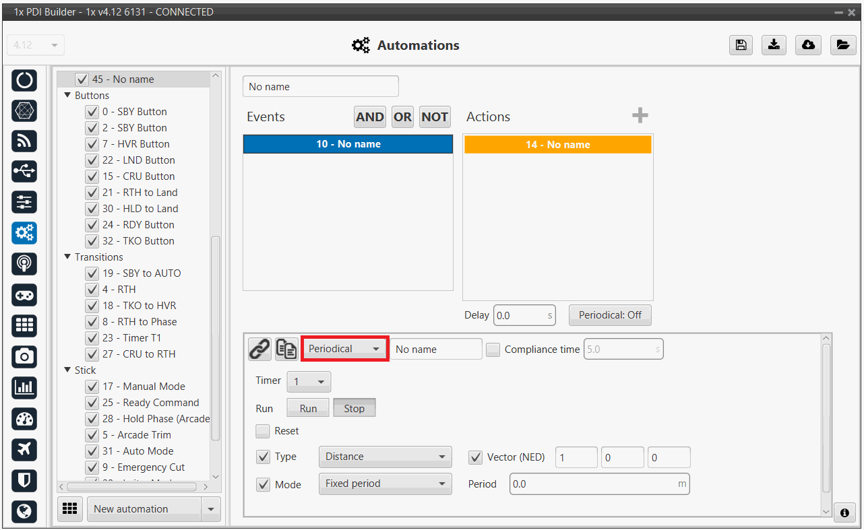
Task: Select the gamepad icon in sidebar
Action: [24, 295]
